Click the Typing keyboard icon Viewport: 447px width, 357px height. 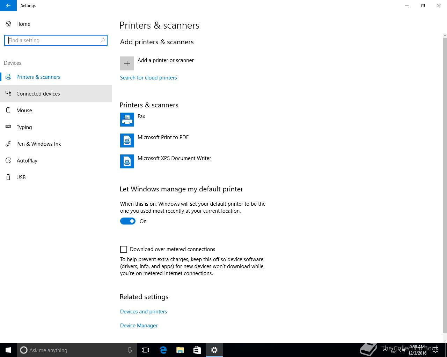pyautogui.click(x=8, y=127)
